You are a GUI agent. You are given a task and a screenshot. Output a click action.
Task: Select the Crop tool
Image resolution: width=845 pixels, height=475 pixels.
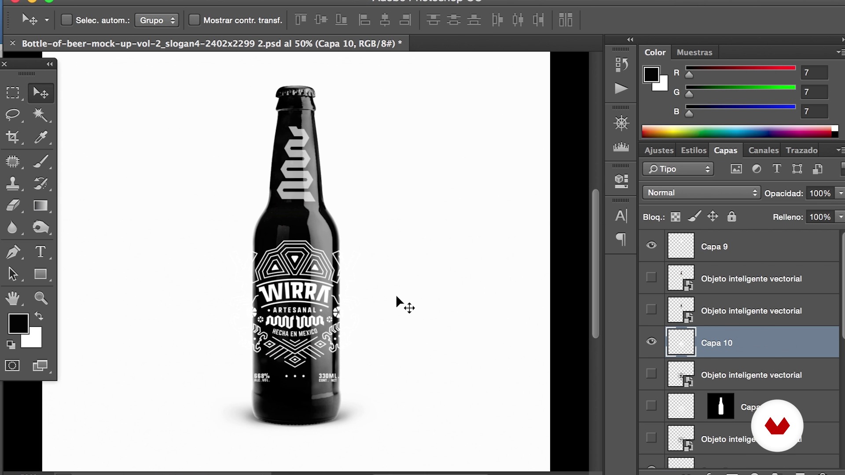pos(12,137)
